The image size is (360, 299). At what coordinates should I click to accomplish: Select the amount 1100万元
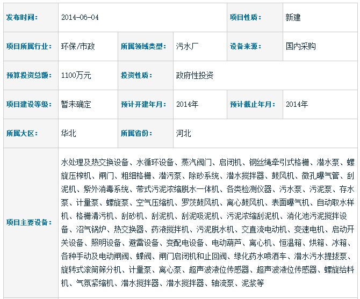[x=76, y=75]
